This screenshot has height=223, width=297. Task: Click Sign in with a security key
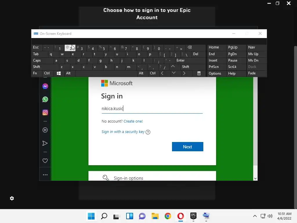123,132
